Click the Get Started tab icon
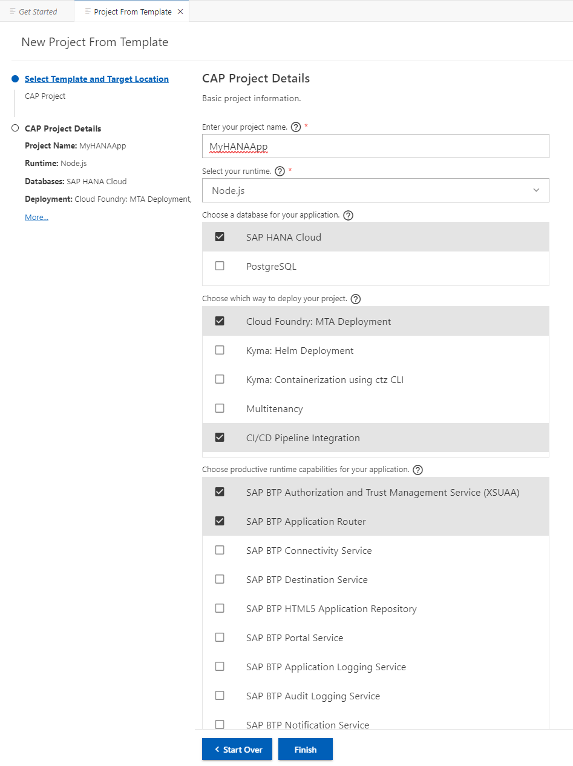 (13, 12)
